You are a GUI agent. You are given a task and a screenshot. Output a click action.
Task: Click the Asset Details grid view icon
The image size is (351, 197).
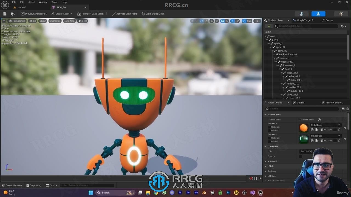343,109
